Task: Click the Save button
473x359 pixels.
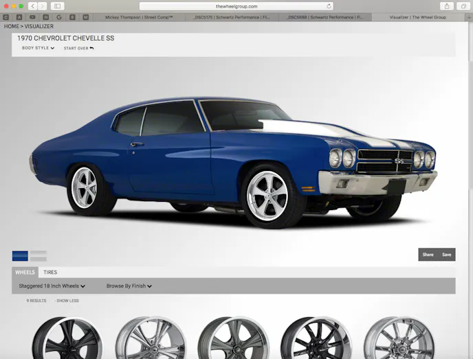Action: tap(447, 255)
